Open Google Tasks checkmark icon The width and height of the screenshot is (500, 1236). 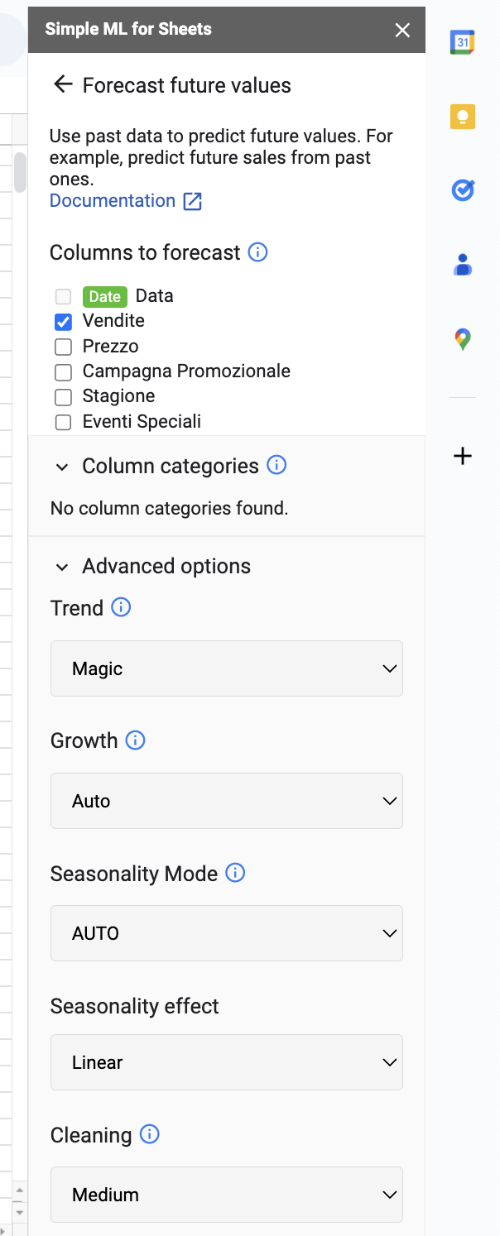462,190
